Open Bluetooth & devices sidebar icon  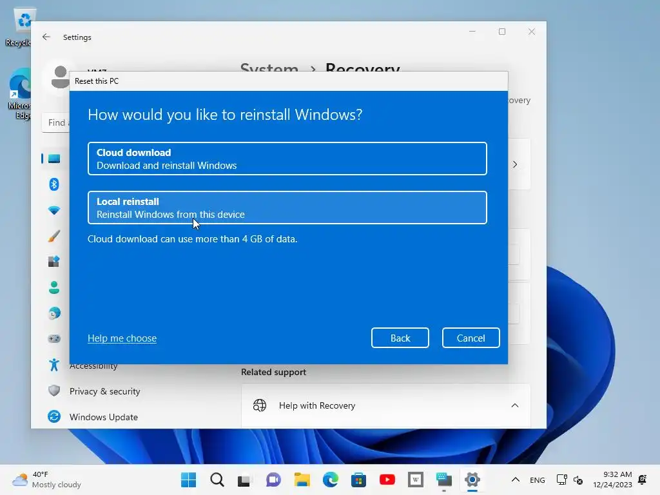54,184
